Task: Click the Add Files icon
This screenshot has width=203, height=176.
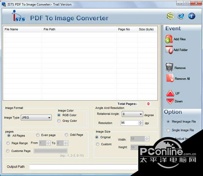Action: [169, 39]
